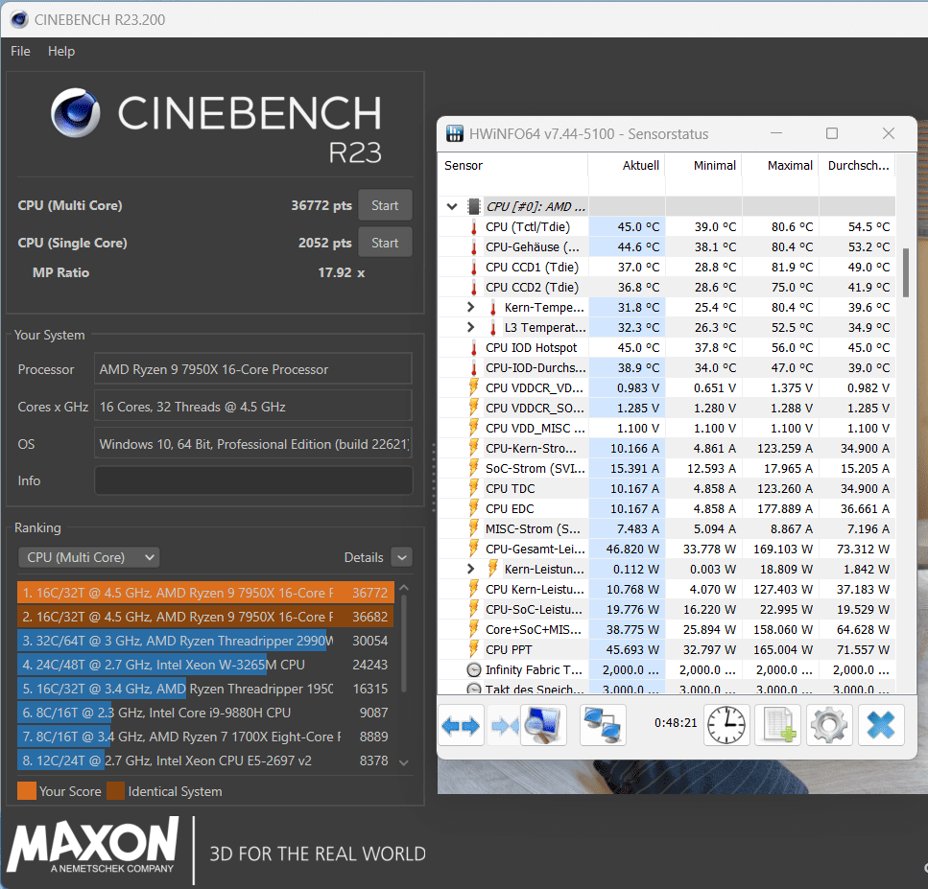Select the Xeon E5-2697 v2 ranking entry
Viewport: 928px width, 889px height.
205,760
